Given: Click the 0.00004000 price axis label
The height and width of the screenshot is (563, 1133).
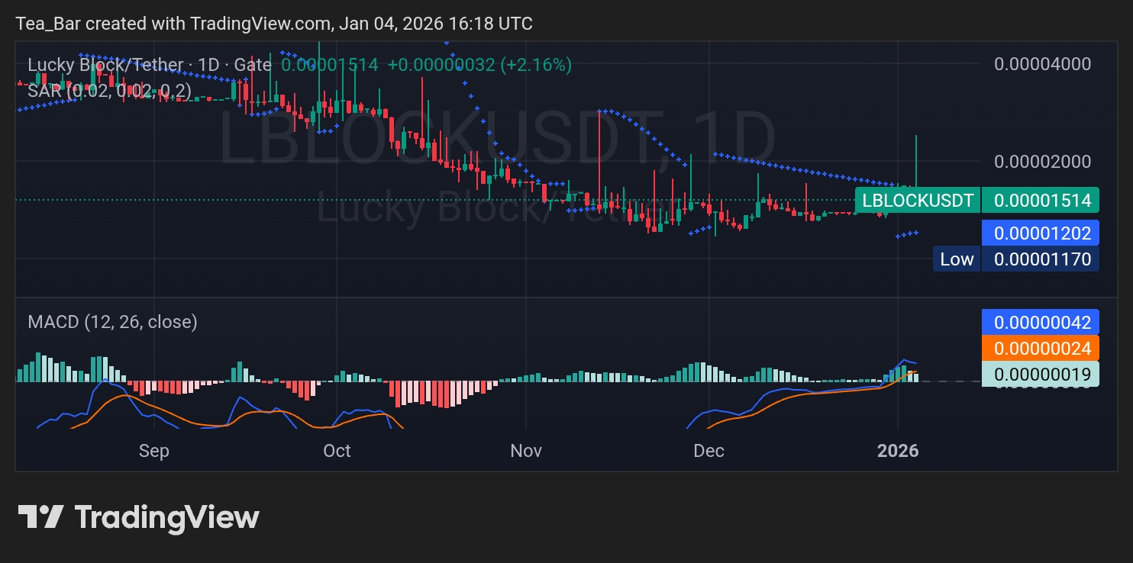Looking at the screenshot, I should 1042,63.
